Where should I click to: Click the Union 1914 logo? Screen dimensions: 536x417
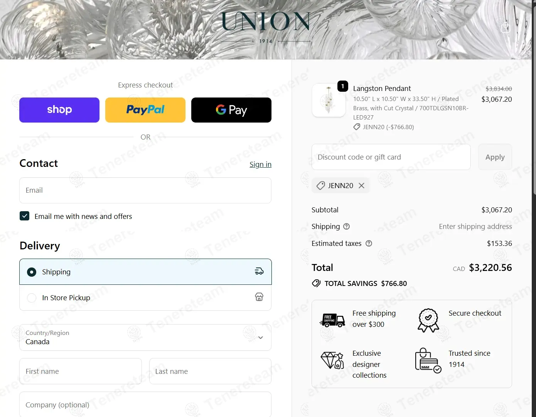point(266,27)
